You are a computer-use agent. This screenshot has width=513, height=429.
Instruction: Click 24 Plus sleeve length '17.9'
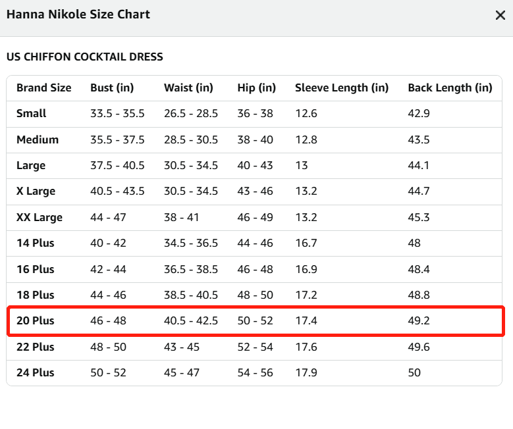[306, 372]
